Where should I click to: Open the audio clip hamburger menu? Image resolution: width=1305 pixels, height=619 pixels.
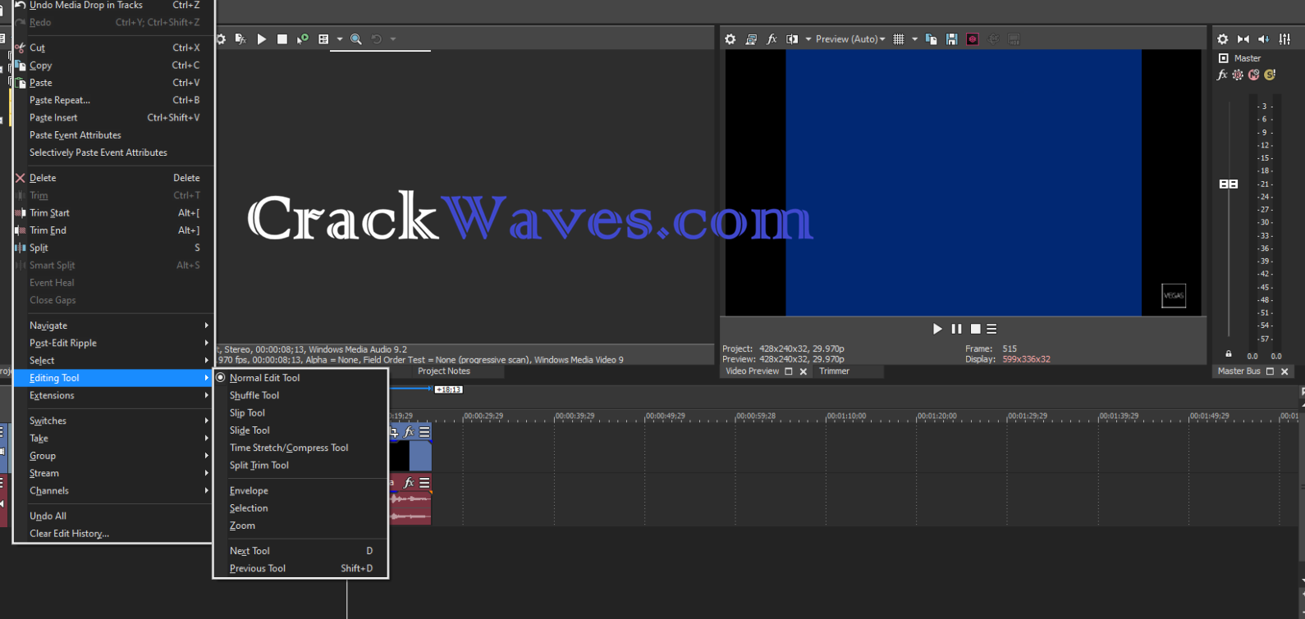424,483
